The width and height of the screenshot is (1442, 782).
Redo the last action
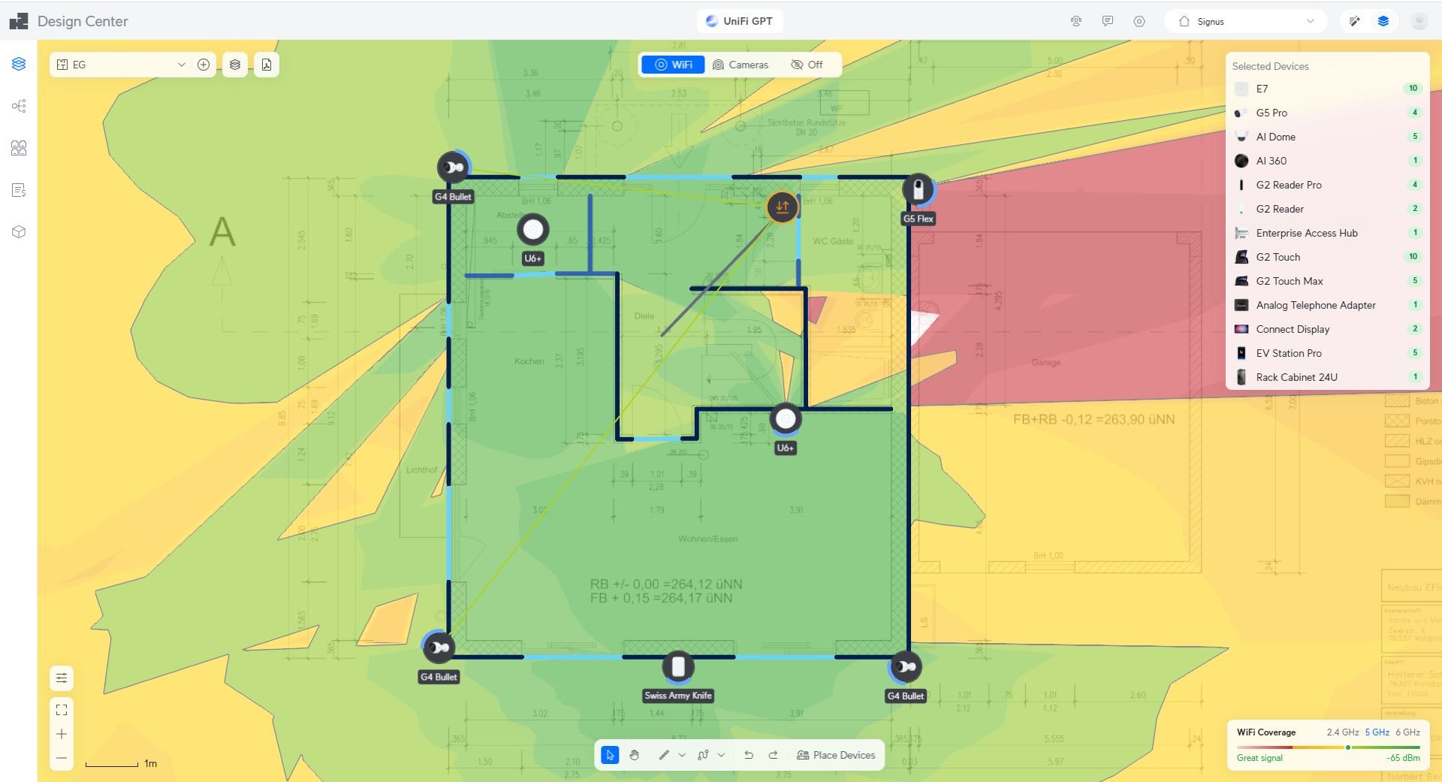[x=773, y=755]
